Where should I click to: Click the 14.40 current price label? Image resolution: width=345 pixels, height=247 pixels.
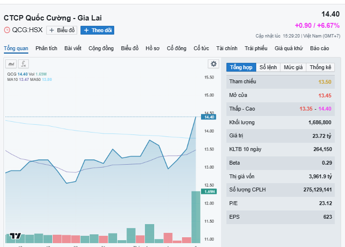pos(209,117)
